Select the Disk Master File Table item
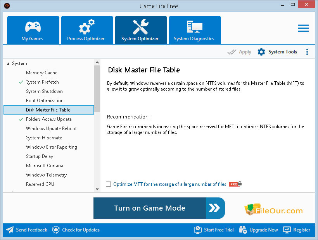 coord(49,110)
